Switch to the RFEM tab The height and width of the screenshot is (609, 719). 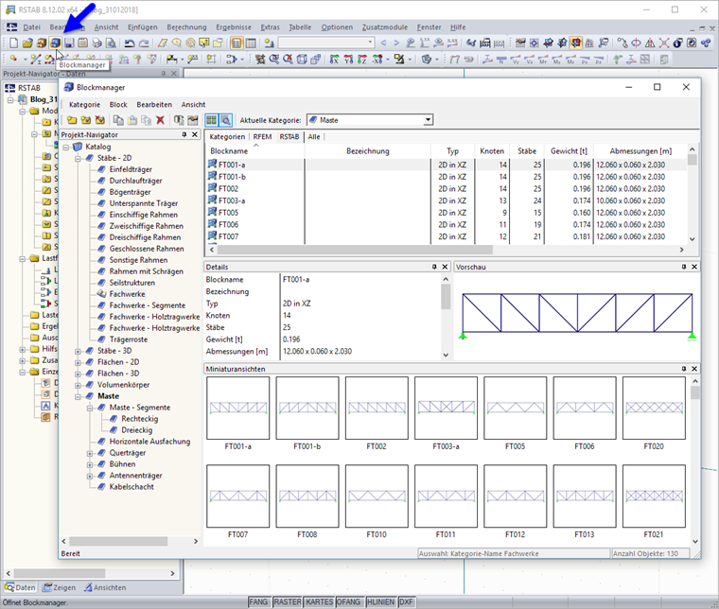(261, 136)
